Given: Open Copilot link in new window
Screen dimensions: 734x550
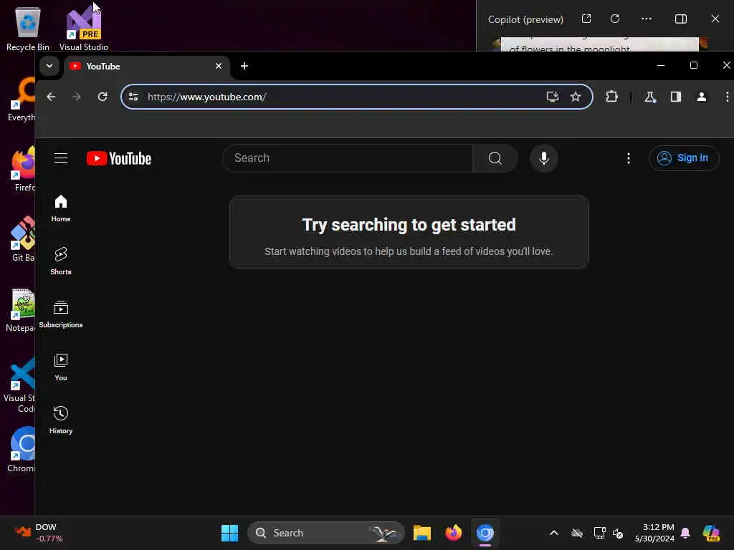Looking at the screenshot, I should tap(586, 19).
